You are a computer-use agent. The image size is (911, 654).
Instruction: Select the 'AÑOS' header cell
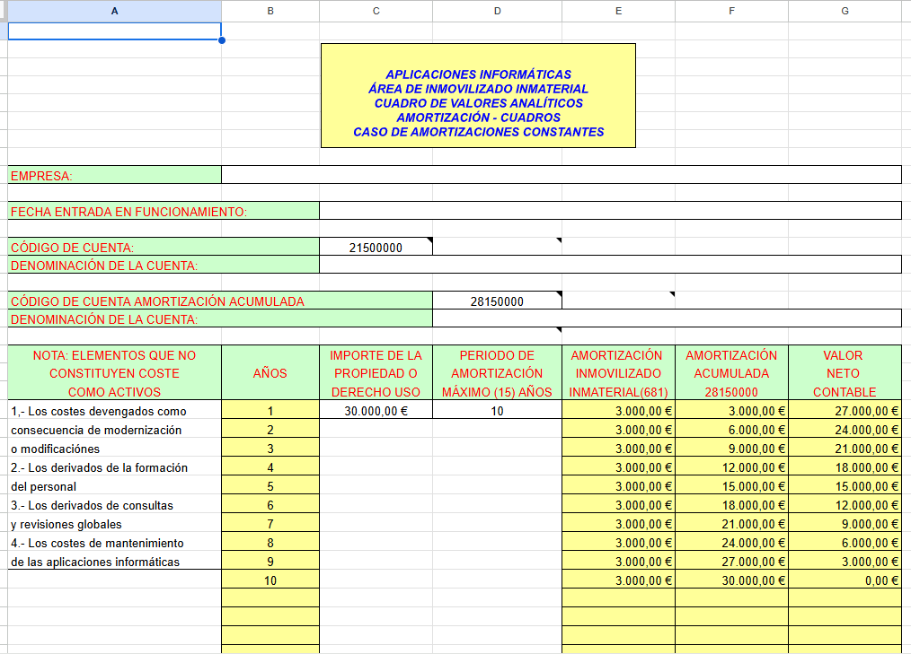270,373
